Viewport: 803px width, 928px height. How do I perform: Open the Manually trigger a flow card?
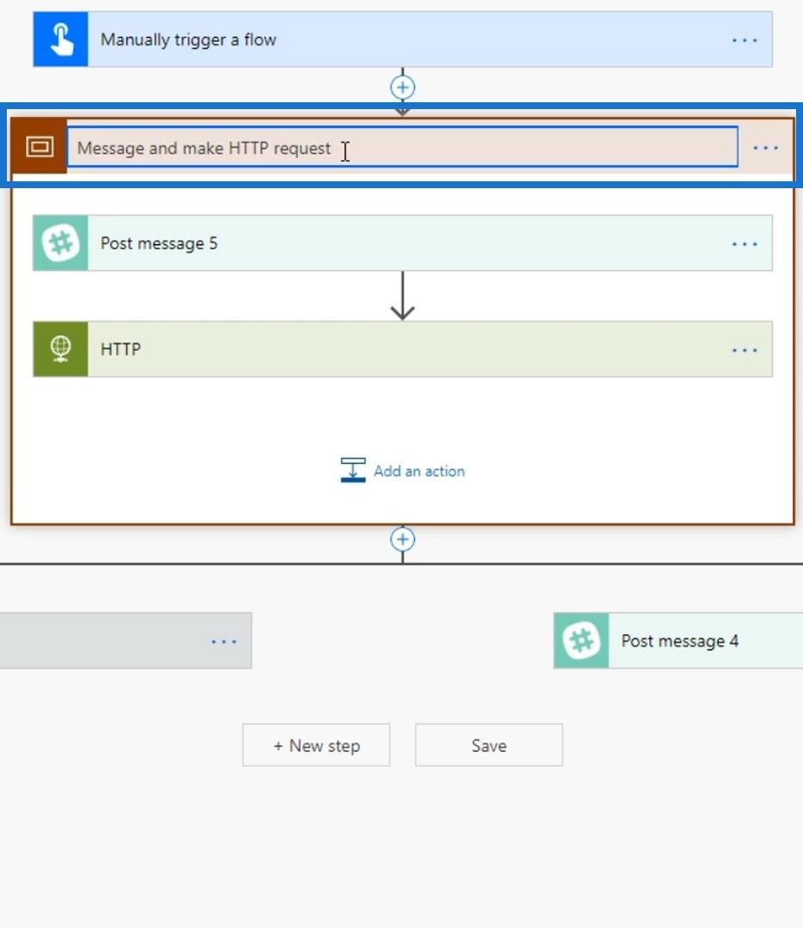coord(386,40)
